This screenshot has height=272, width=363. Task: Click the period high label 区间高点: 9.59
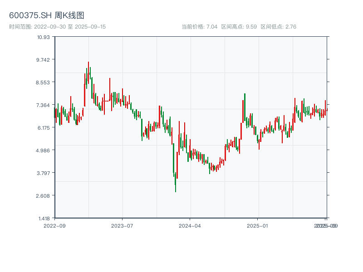239,27
